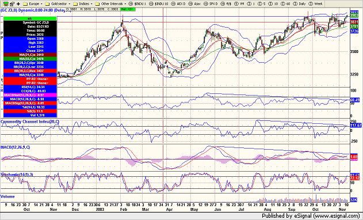The height and width of the screenshot is (220, 363).
Task: Click the Stochastic 72.12 red value marker
Action: pyautogui.click(x=355, y=179)
